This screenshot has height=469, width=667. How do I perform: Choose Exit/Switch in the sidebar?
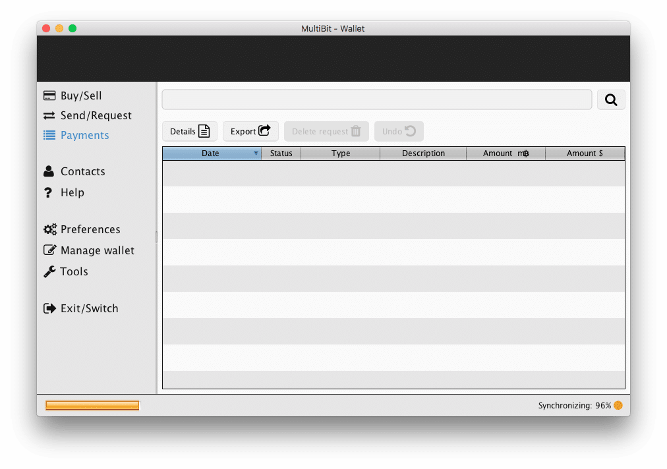(x=81, y=308)
